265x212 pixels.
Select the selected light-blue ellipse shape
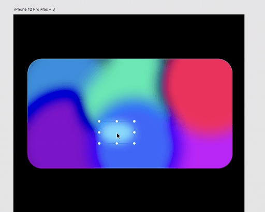(117, 132)
